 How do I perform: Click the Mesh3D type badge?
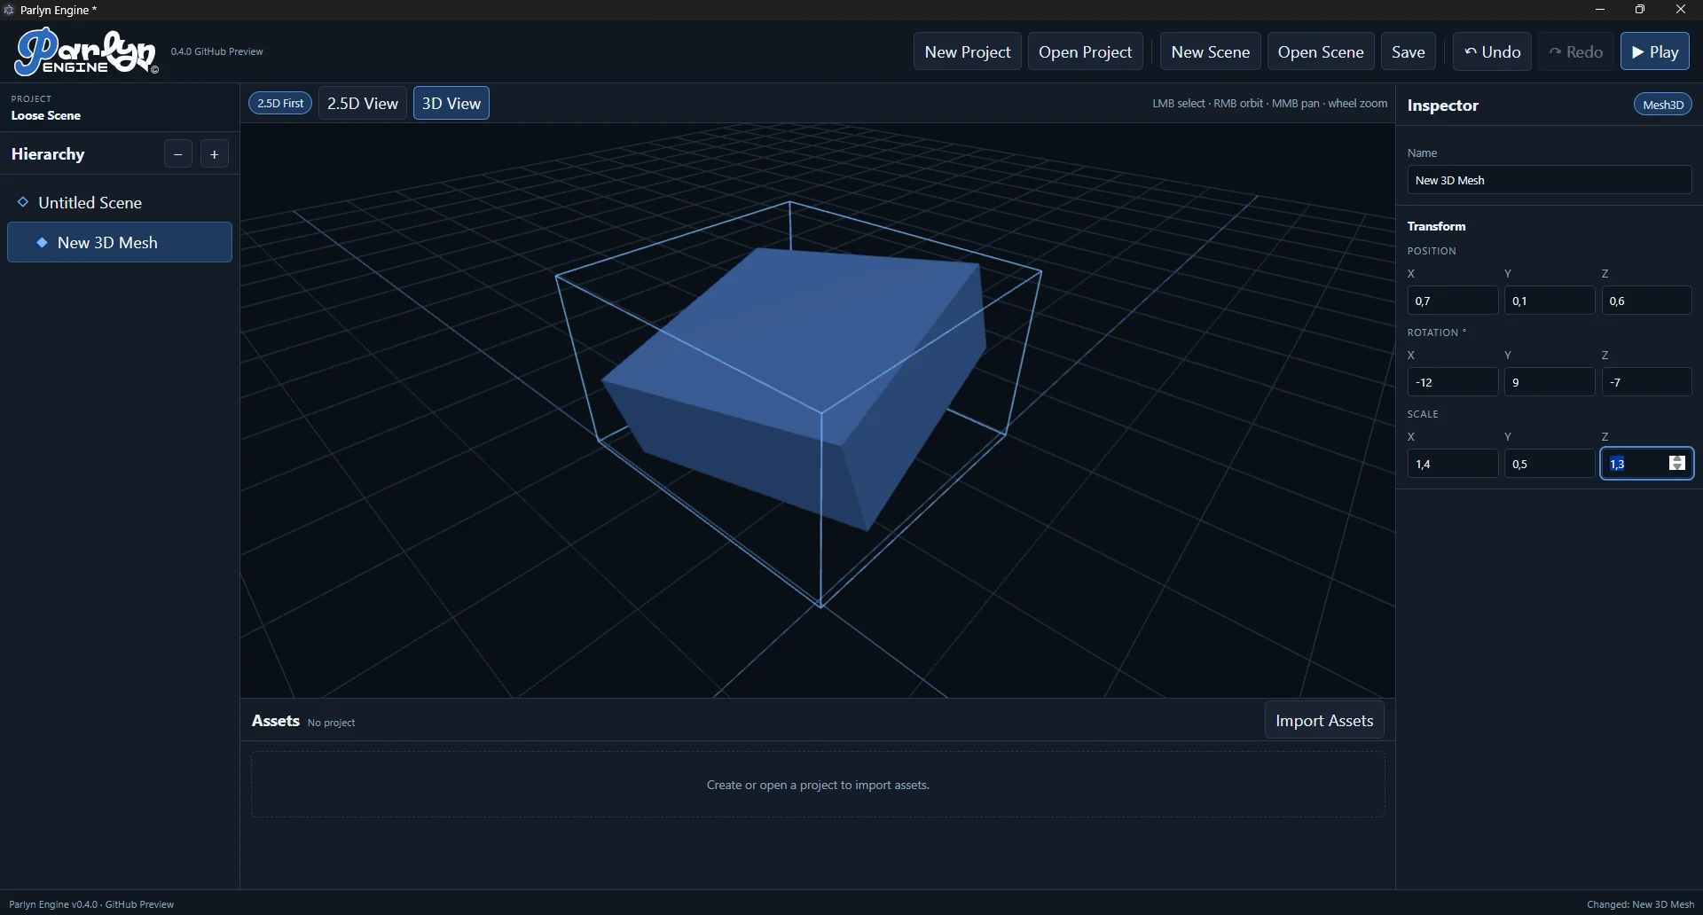1663,105
